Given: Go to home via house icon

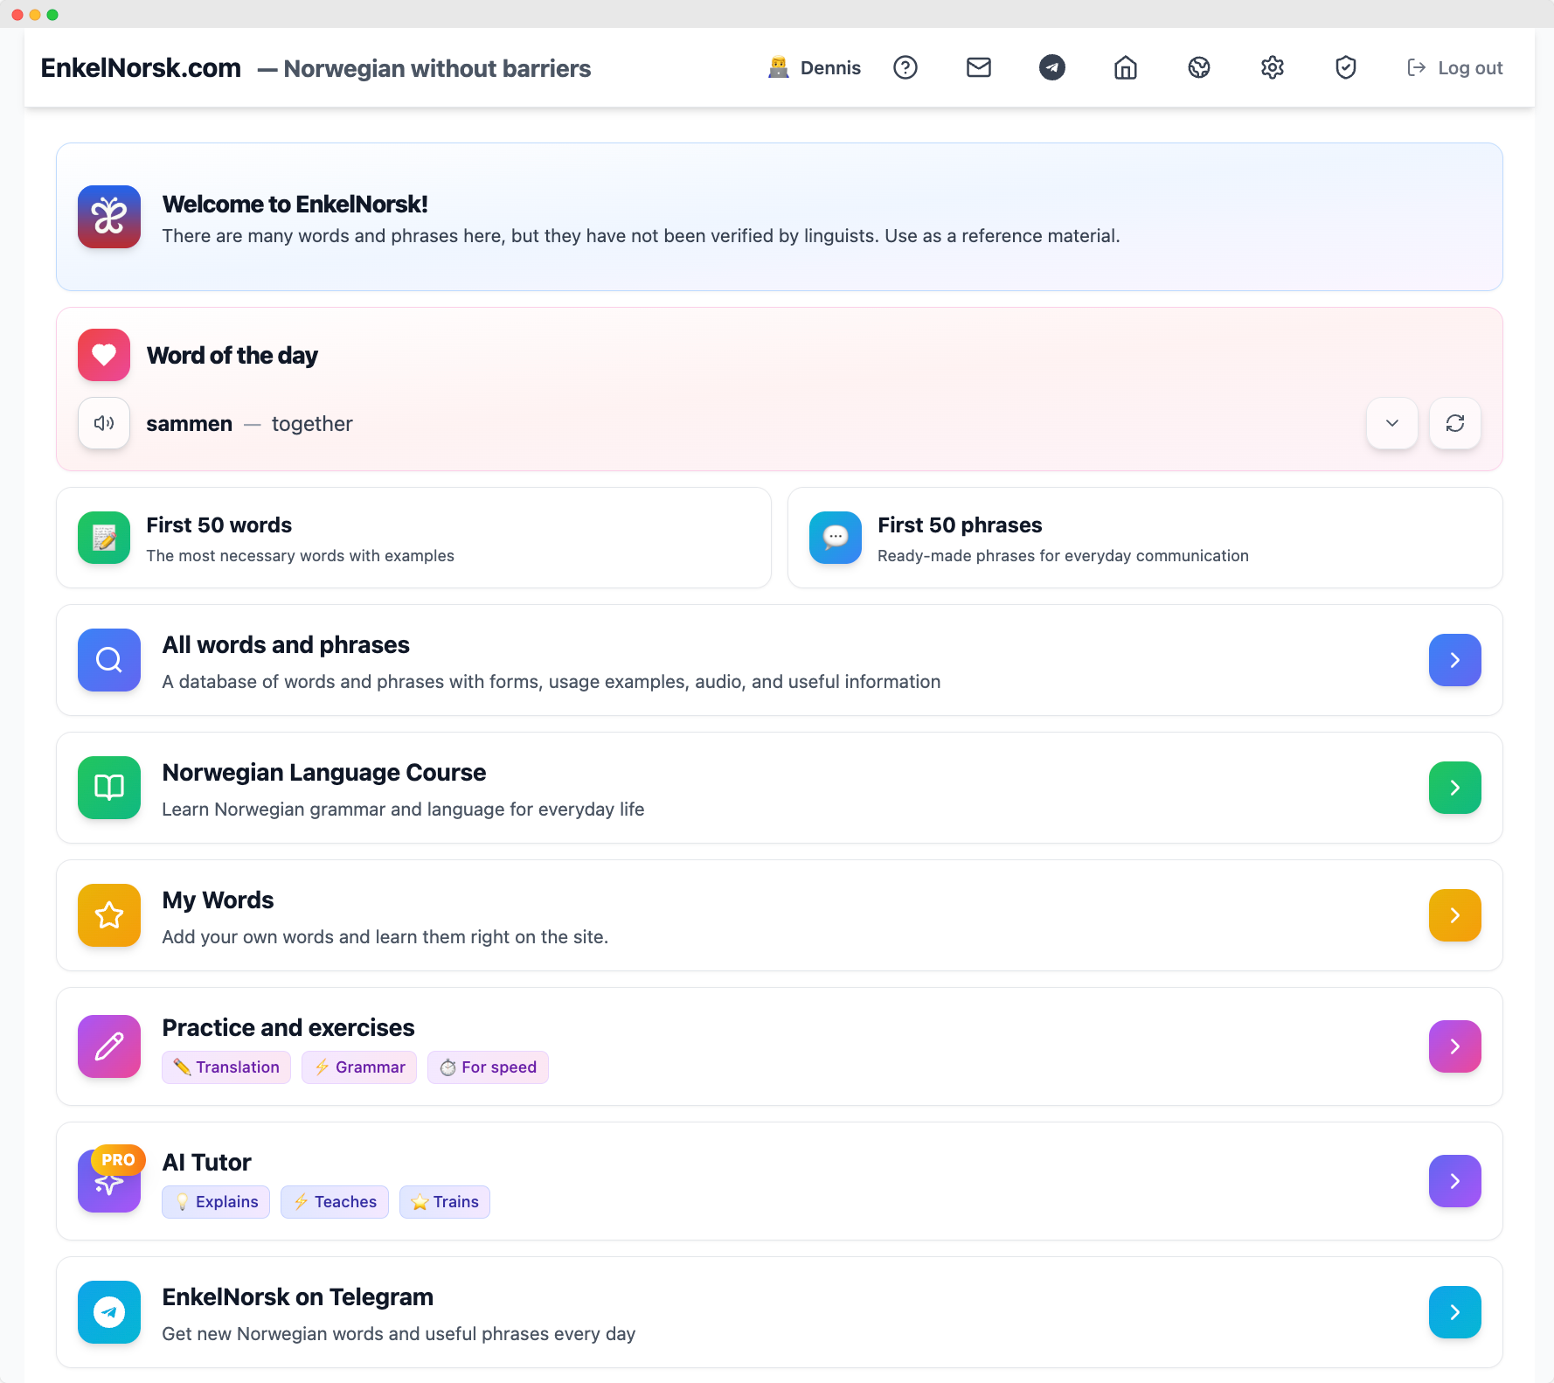Looking at the screenshot, I should tap(1126, 67).
